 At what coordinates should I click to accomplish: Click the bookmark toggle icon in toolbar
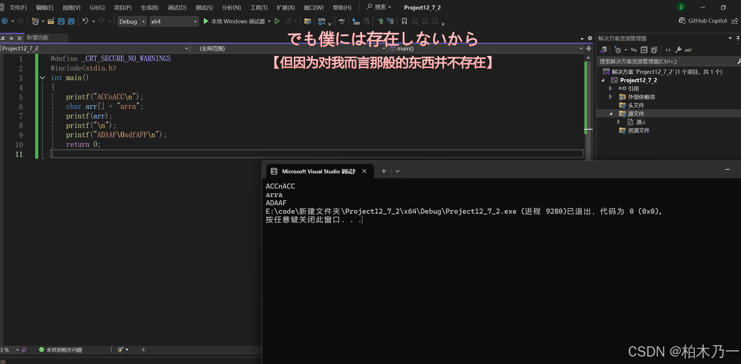(x=404, y=21)
